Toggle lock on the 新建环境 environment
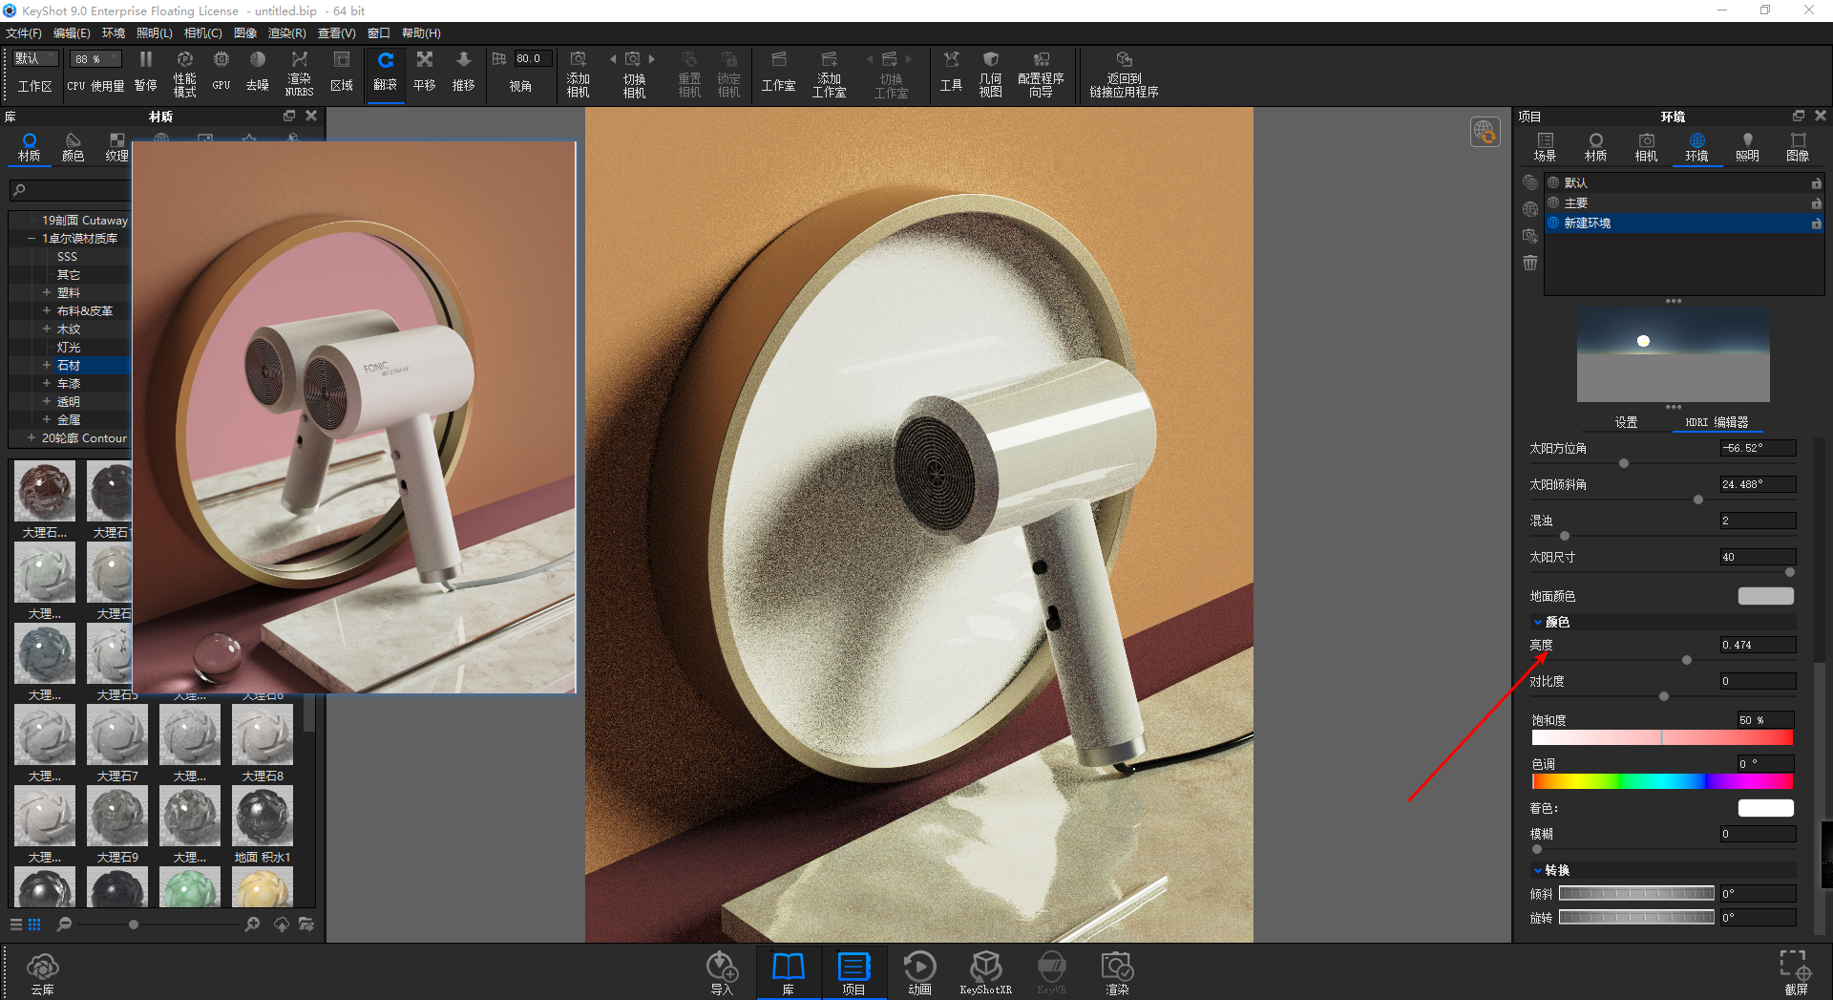1833x1000 pixels. click(1817, 223)
